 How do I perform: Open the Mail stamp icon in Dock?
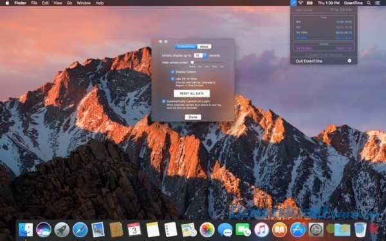point(98,229)
